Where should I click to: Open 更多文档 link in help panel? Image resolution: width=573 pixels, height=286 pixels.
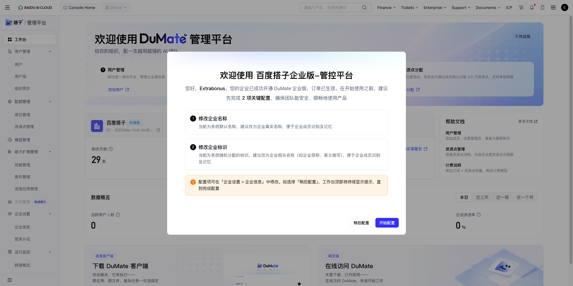coord(528,122)
